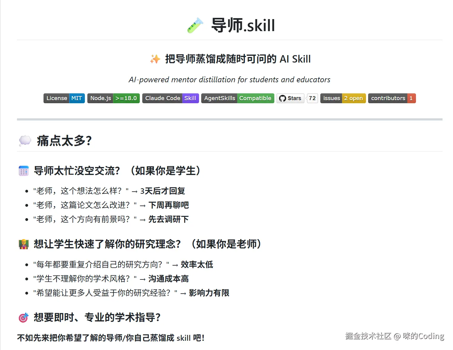This screenshot has width=453, height=350.
Task: Open the issues 2 open badge
Action: click(x=343, y=98)
